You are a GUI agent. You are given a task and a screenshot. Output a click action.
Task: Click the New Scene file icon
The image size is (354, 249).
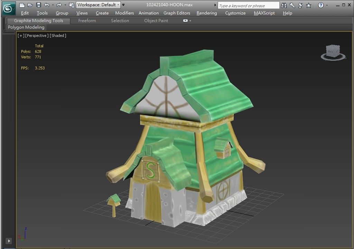point(22,5)
